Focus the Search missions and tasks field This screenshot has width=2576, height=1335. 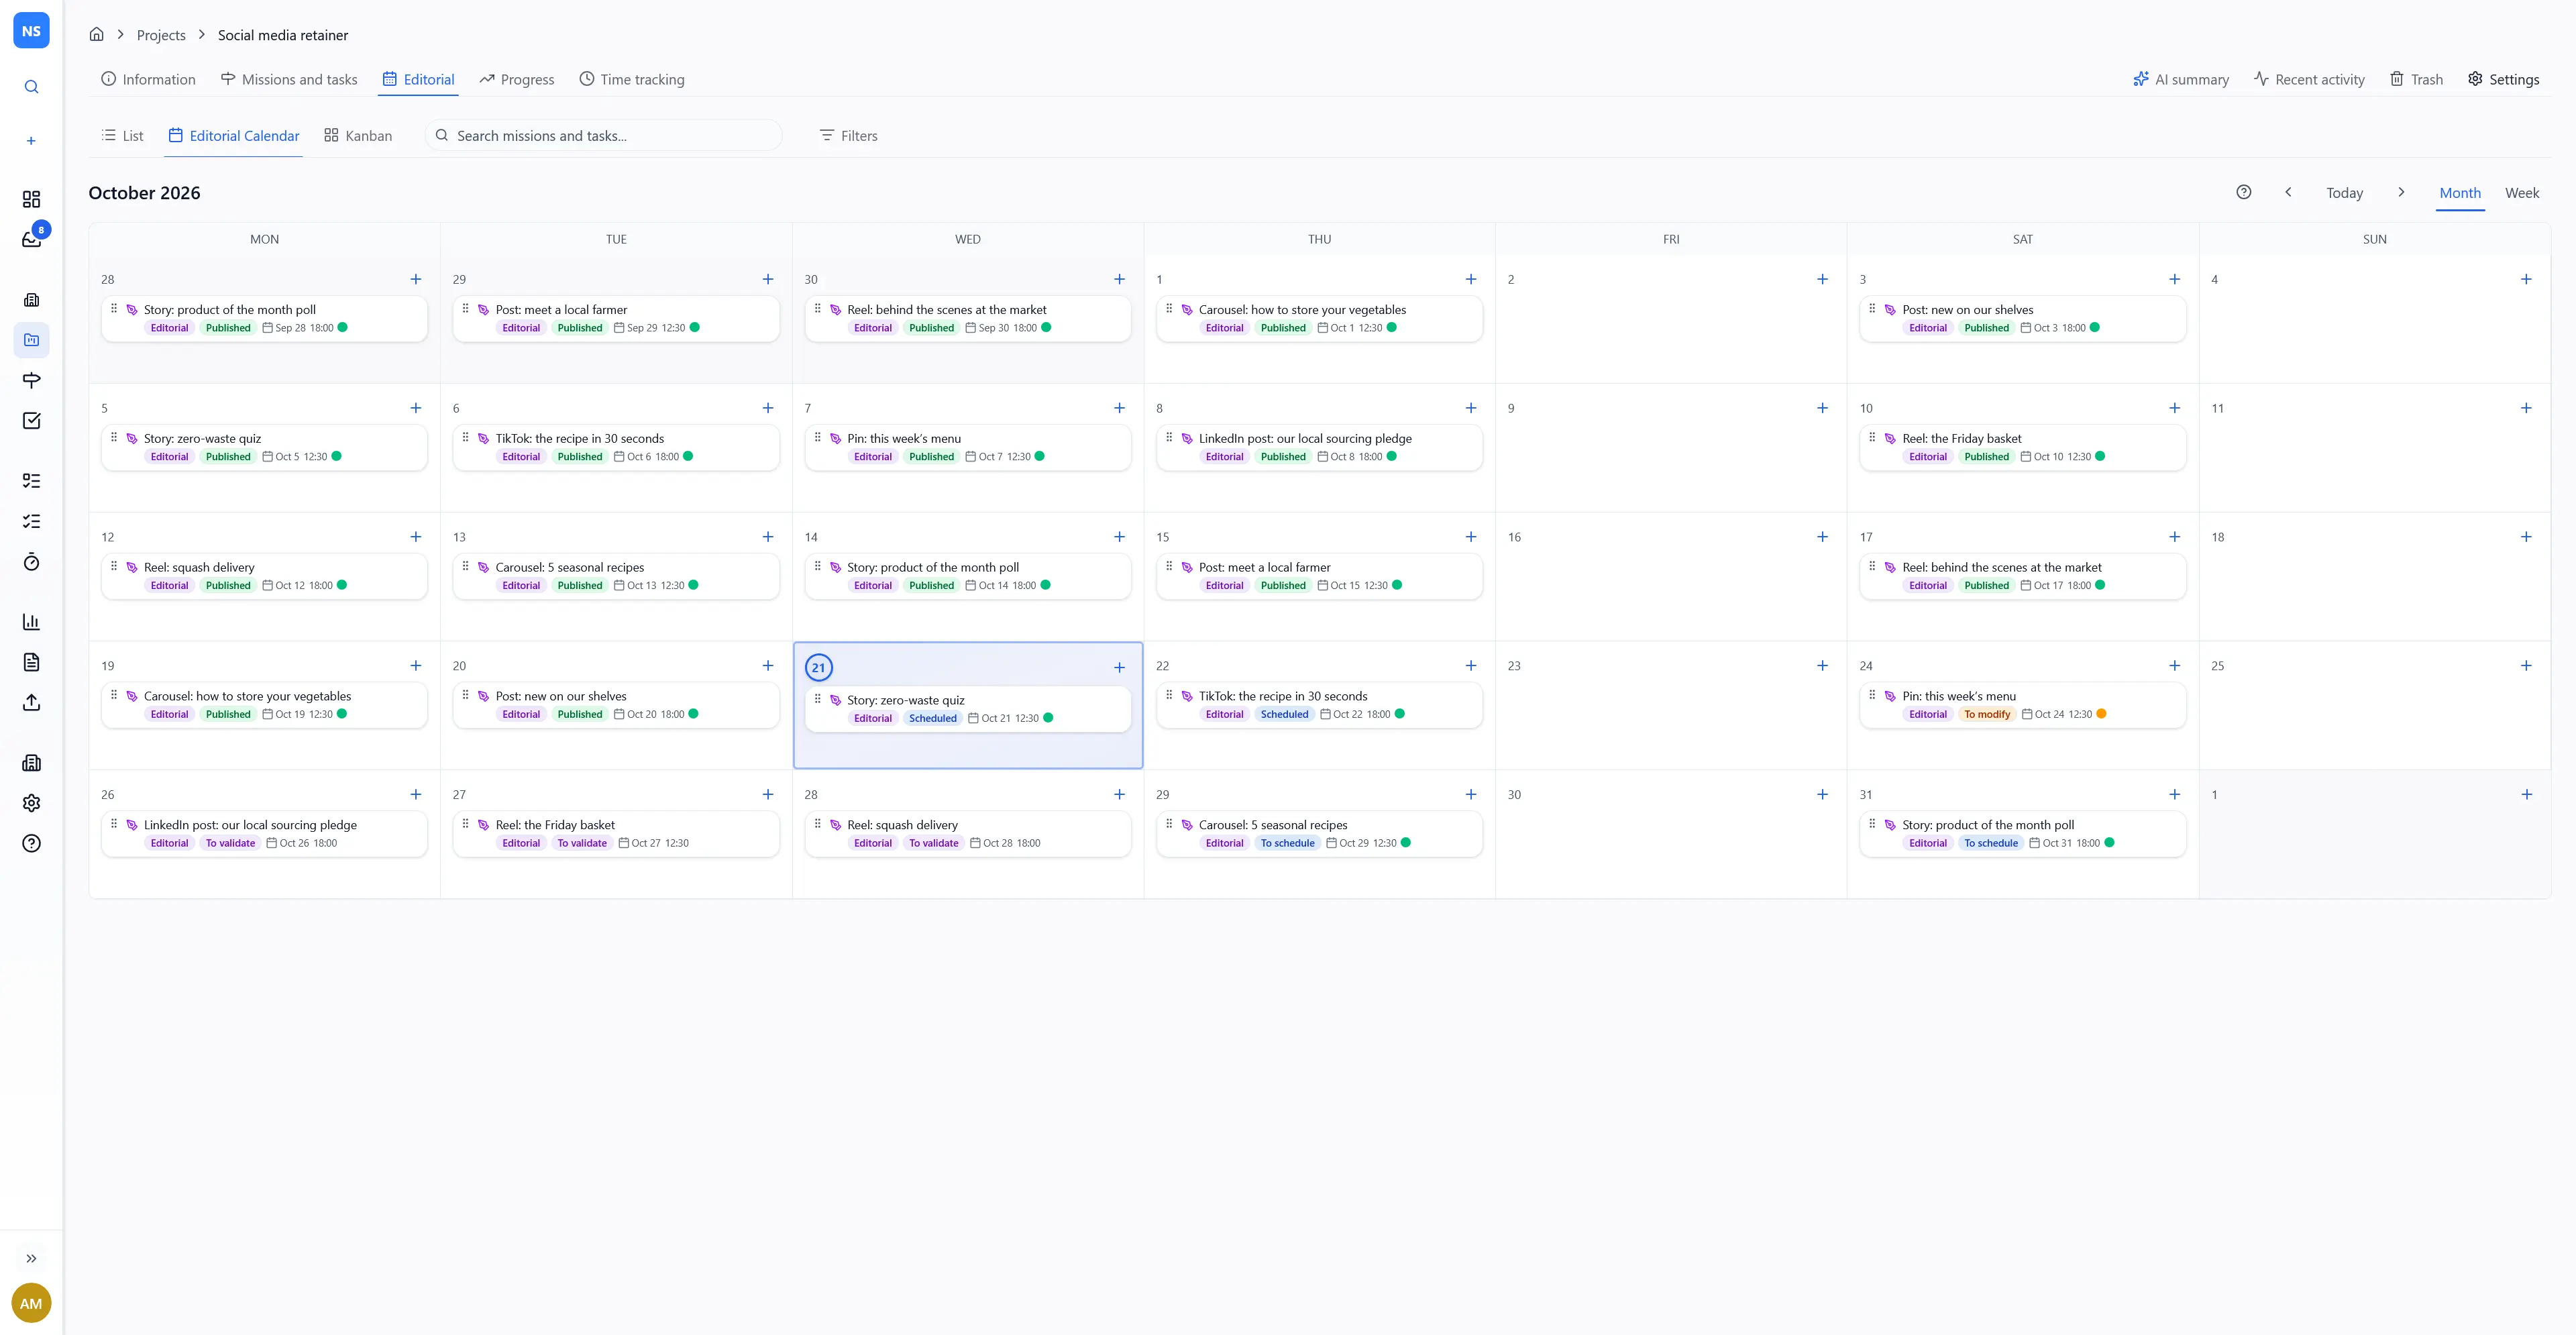[604, 136]
